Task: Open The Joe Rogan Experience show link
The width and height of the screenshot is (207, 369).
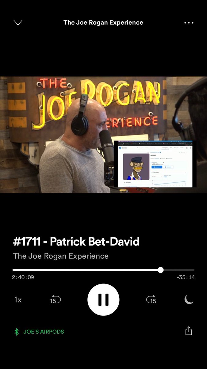Action: pos(61,256)
